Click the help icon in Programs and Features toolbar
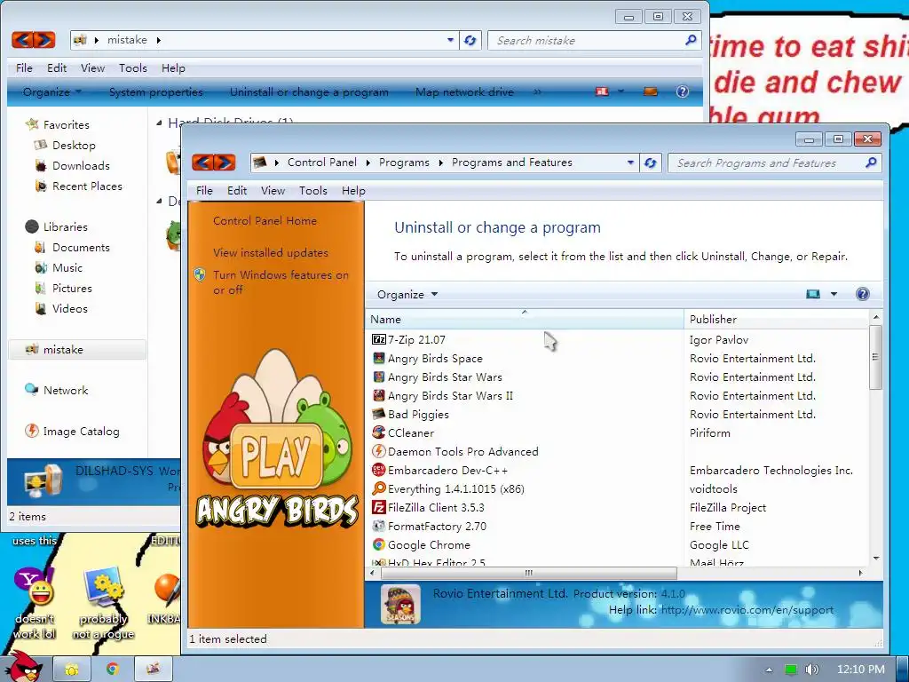The image size is (909, 682). pyautogui.click(x=862, y=294)
